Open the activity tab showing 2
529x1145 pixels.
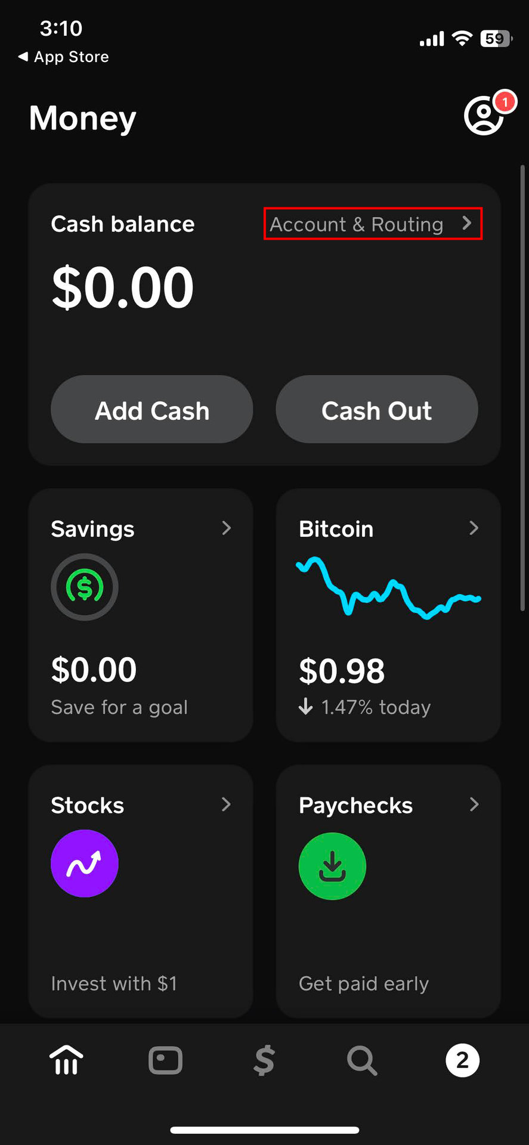[x=462, y=1060]
